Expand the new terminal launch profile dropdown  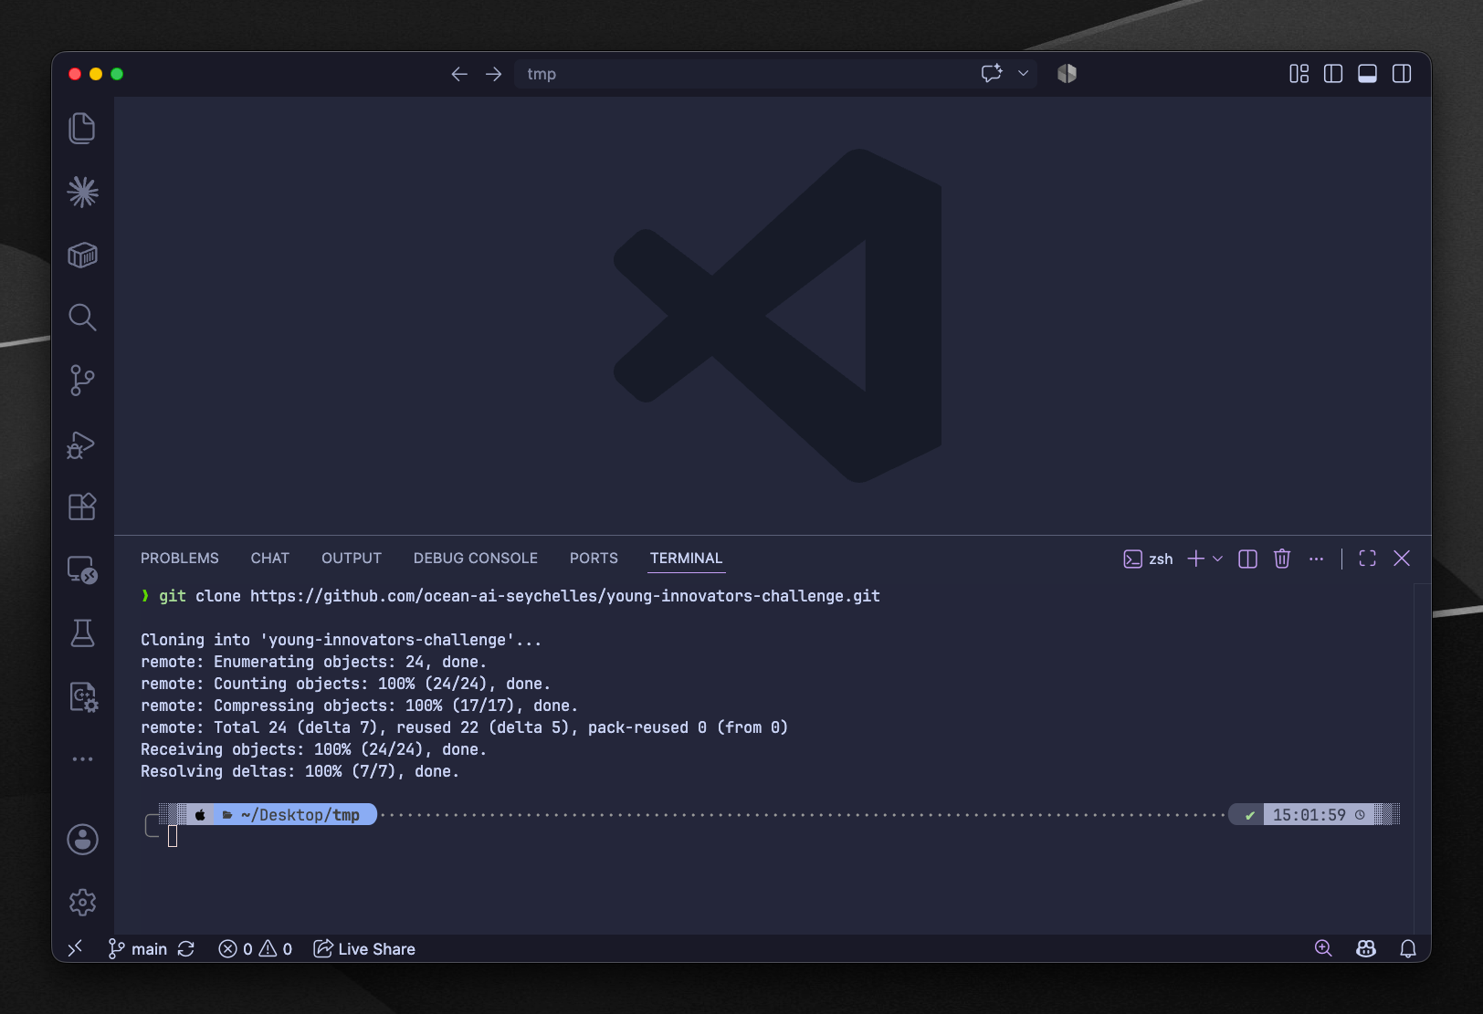[1217, 559]
